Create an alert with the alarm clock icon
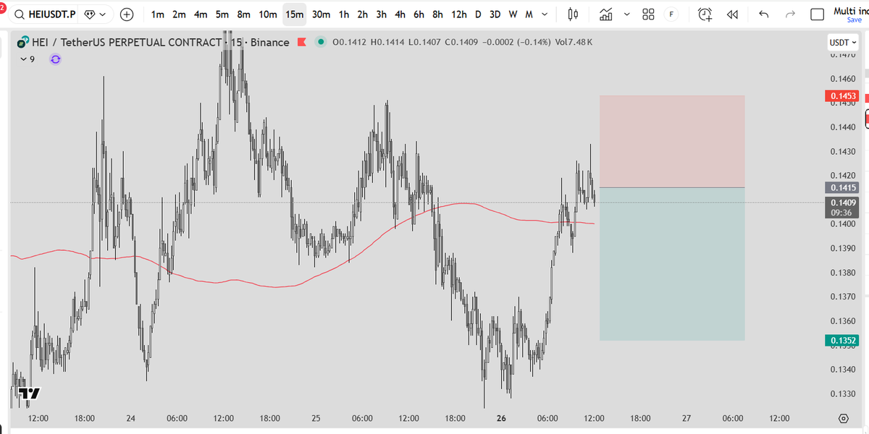Viewport: 869px width, 434px height. [705, 14]
